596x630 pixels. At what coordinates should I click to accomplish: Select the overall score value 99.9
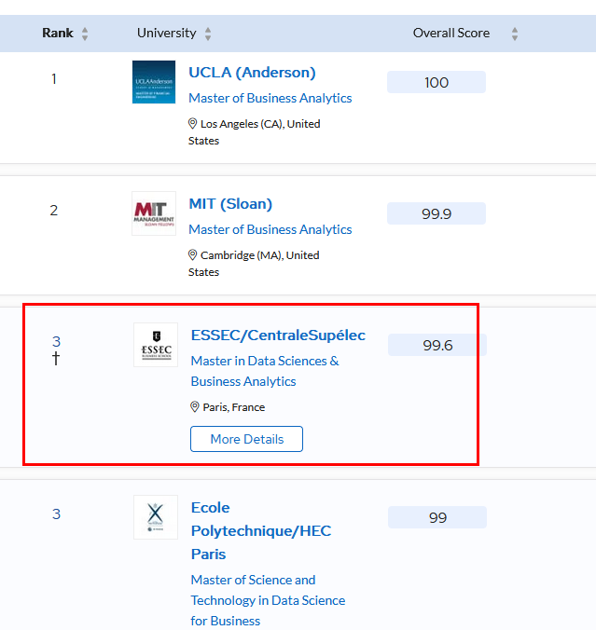437,213
